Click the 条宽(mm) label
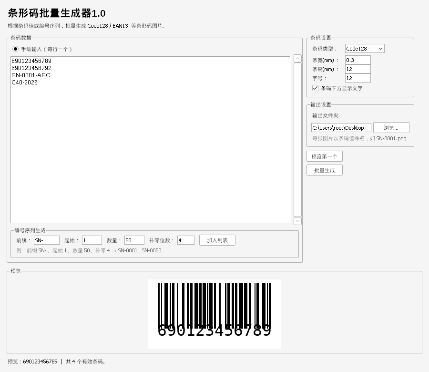The width and height of the screenshot is (429, 372). pyautogui.click(x=326, y=60)
